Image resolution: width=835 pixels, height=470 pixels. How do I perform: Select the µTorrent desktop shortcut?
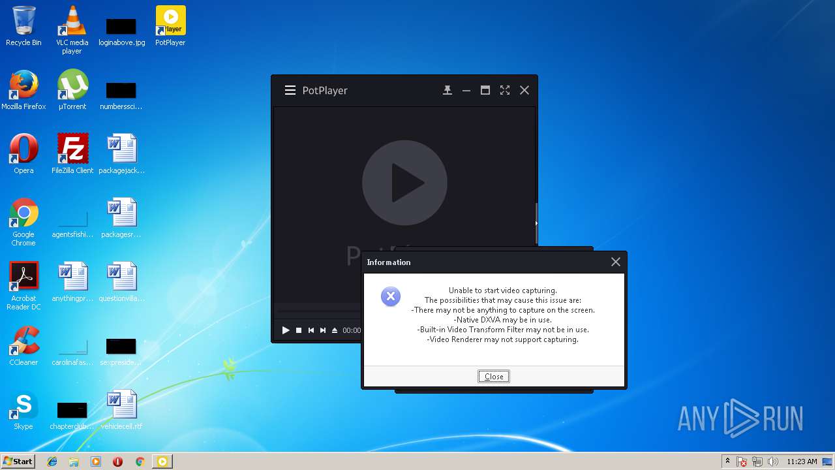[x=72, y=91]
